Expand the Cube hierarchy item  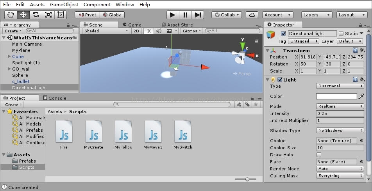(9, 57)
